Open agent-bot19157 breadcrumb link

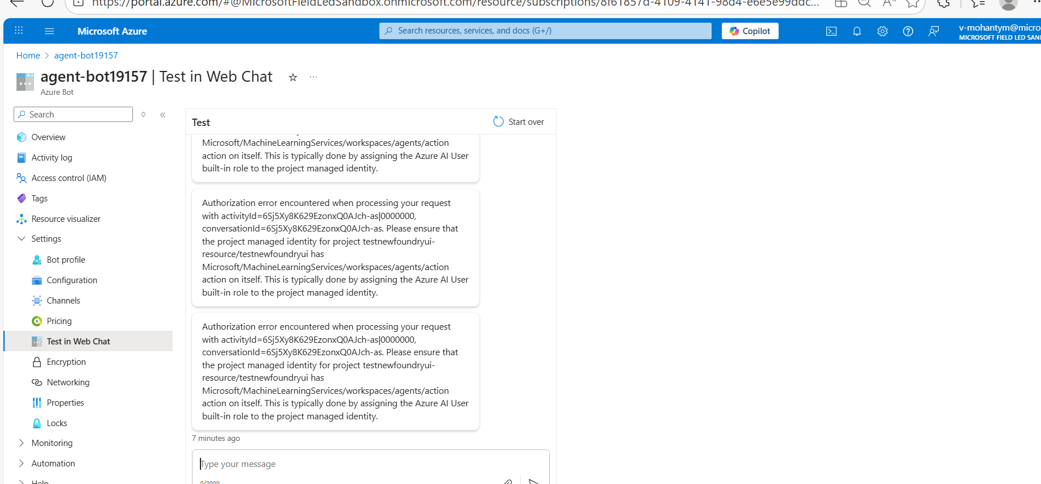(86, 56)
